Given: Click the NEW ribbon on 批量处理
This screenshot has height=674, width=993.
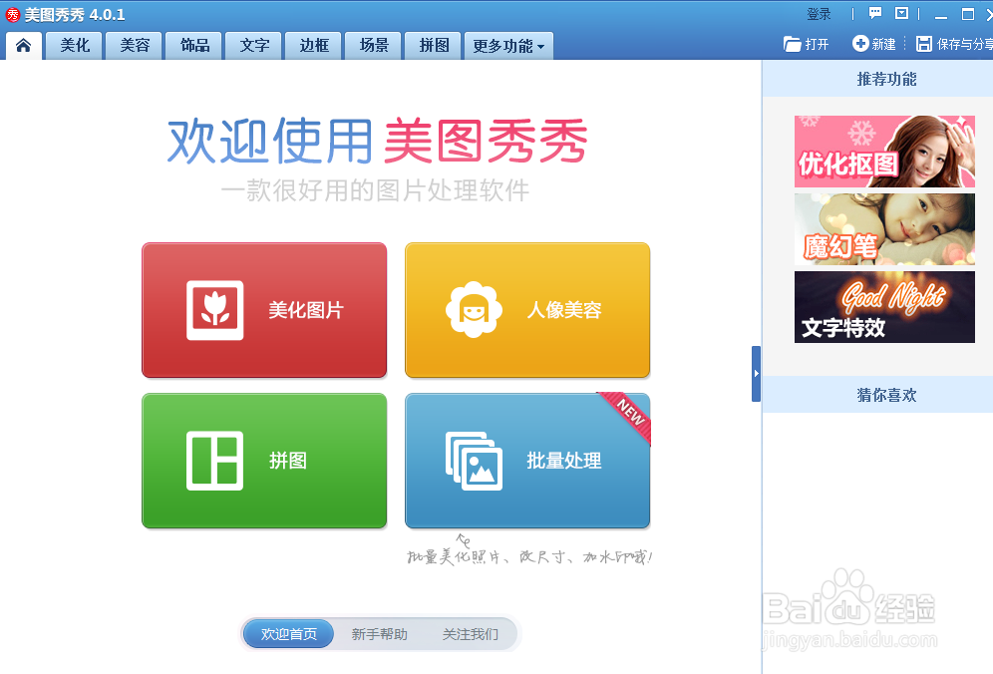Looking at the screenshot, I should click(629, 415).
